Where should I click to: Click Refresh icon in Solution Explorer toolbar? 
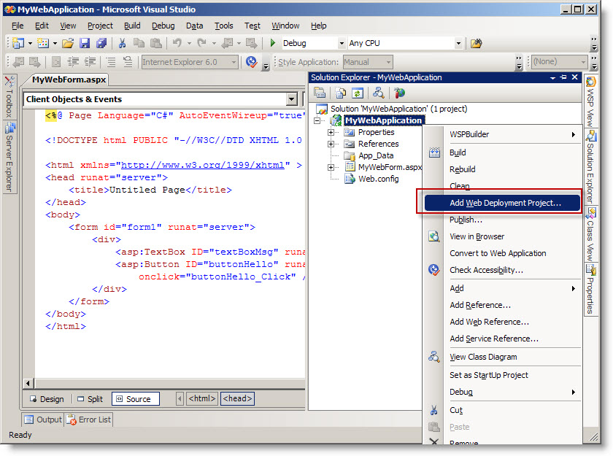click(358, 93)
